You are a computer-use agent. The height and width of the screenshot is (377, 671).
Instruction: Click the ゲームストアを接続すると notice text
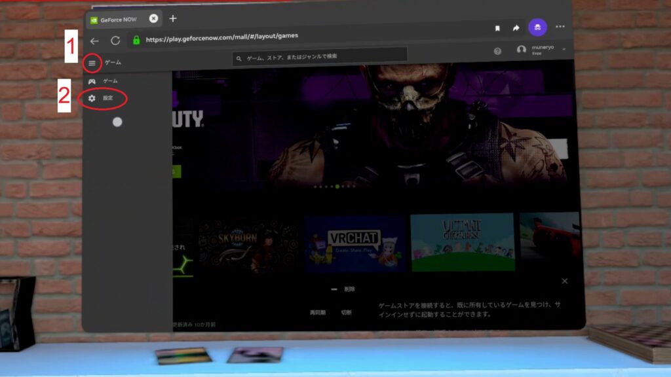tap(469, 310)
